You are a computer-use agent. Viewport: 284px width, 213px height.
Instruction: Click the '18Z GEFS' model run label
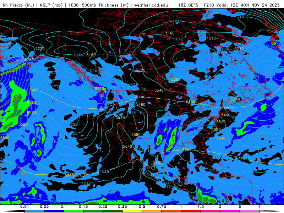[188, 5]
